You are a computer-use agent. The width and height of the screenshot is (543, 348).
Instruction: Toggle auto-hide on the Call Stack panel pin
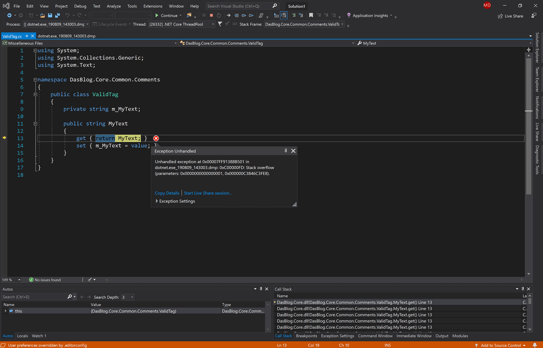[x=522, y=289]
